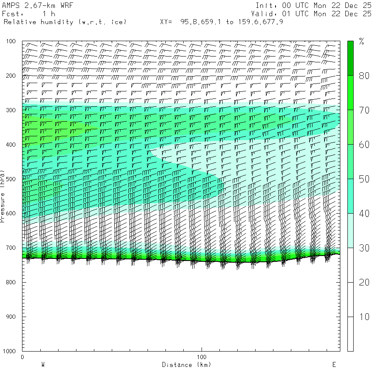This screenshot has height=374, width=374.
Task: Click the Distance (km) axis label
Action: click(x=186, y=365)
